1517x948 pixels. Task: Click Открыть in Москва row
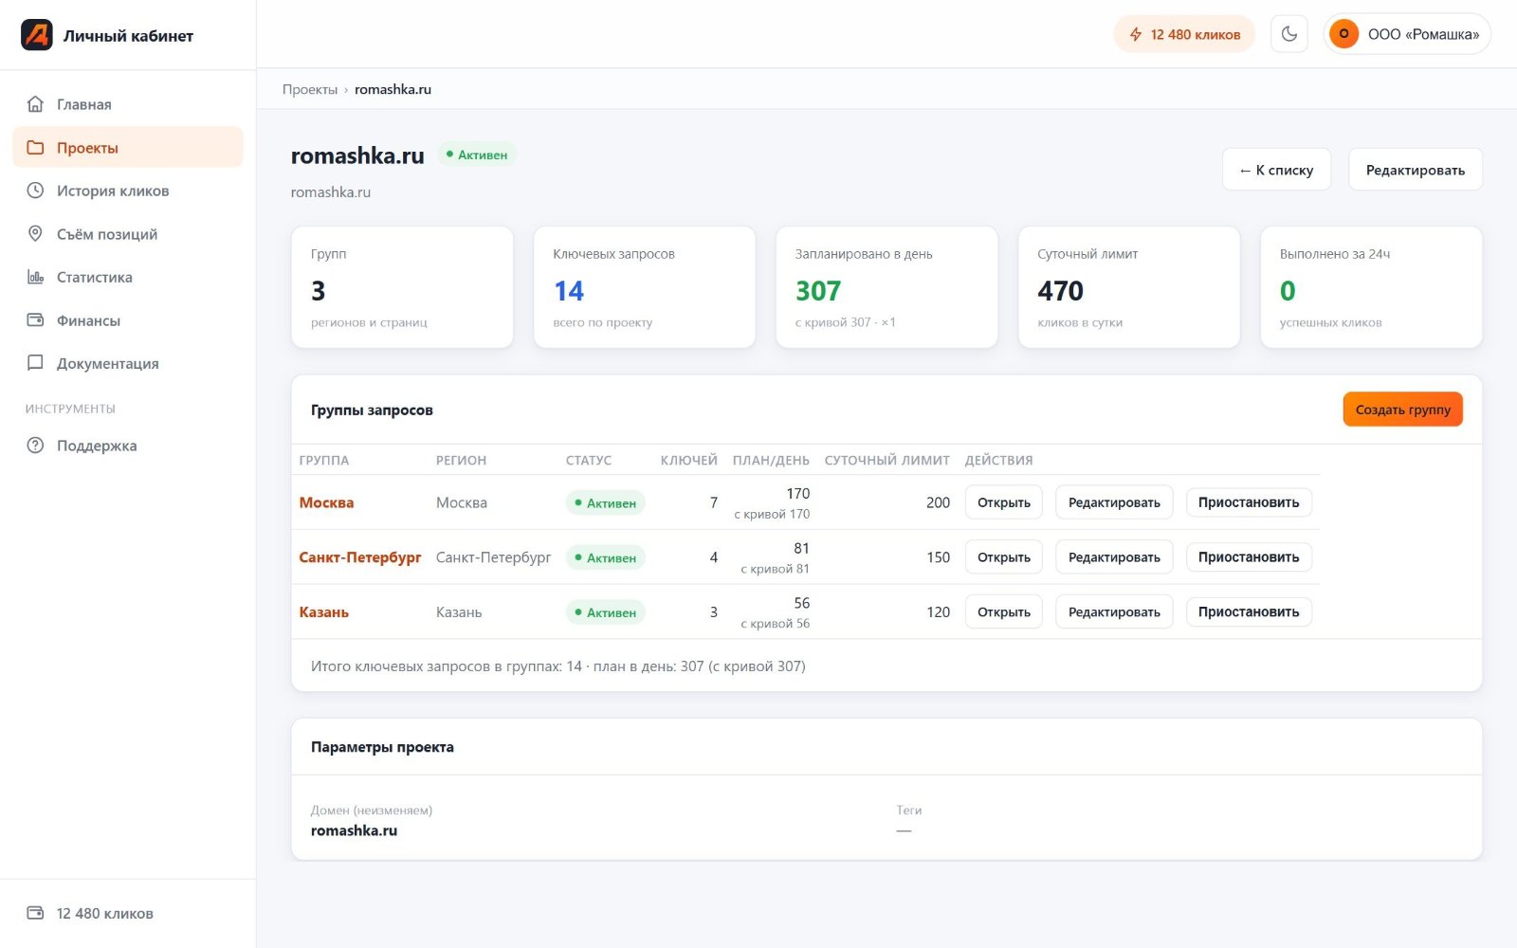click(1004, 502)
